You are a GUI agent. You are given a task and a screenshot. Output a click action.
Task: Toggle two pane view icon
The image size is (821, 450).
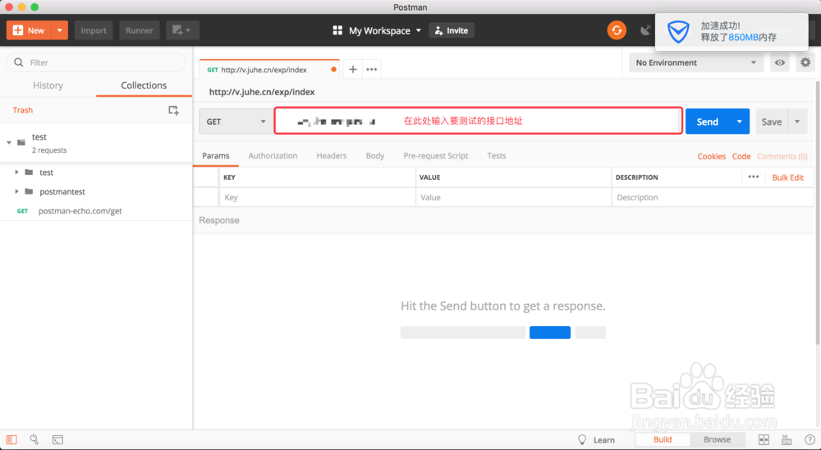point(764,440)
